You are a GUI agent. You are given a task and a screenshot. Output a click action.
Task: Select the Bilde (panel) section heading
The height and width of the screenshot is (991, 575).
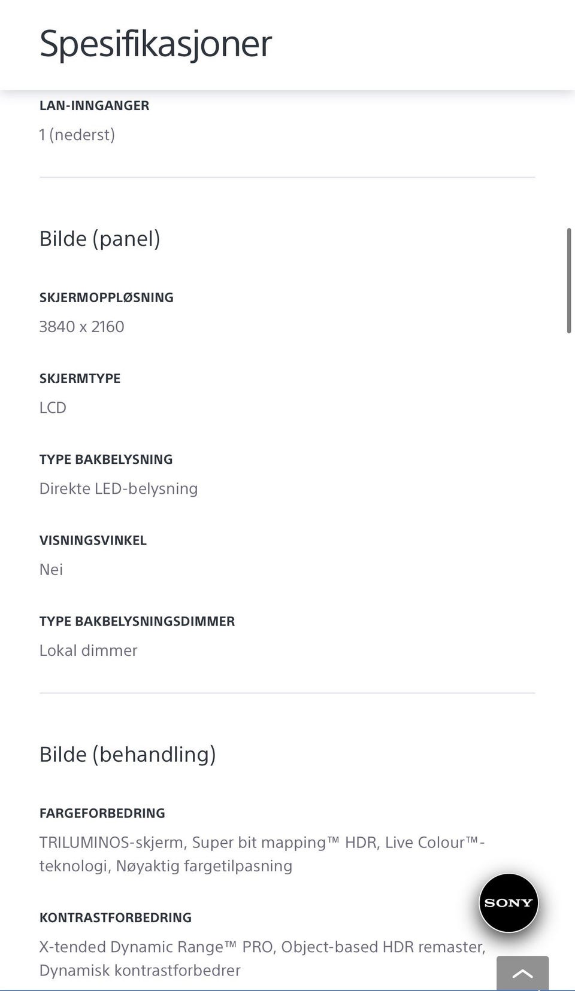[99, 238]
